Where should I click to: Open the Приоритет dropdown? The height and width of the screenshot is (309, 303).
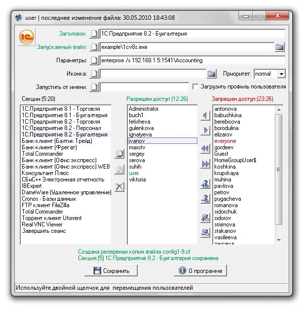[281, 74]
